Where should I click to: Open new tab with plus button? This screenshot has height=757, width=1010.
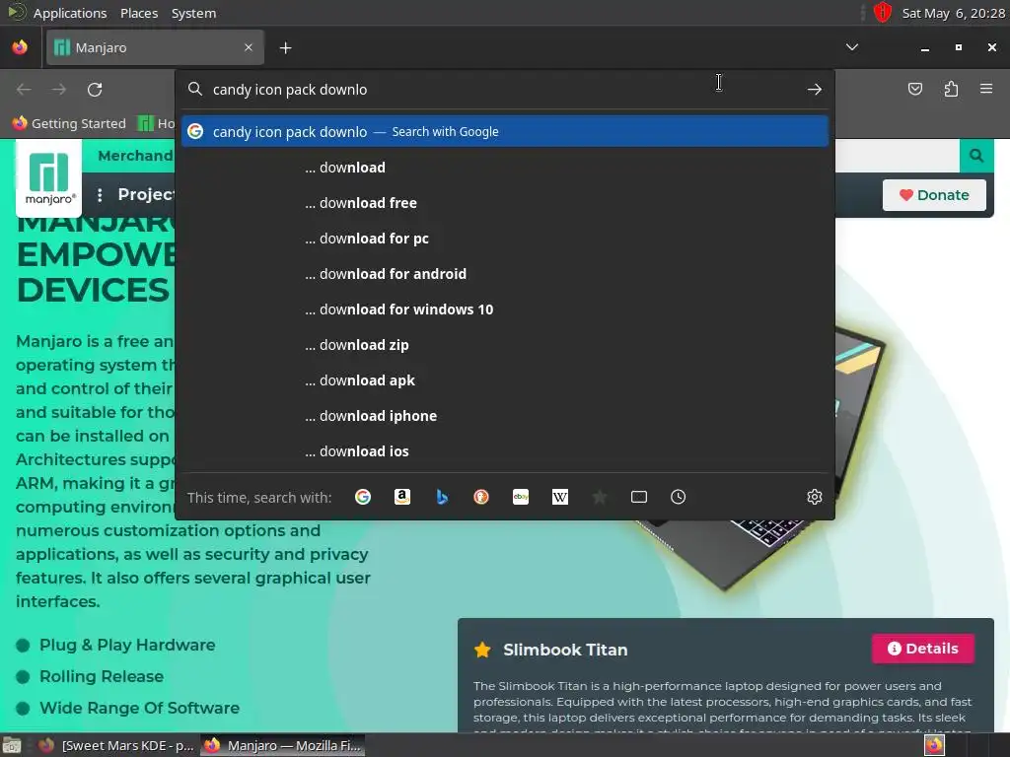(x=285, y=47)
